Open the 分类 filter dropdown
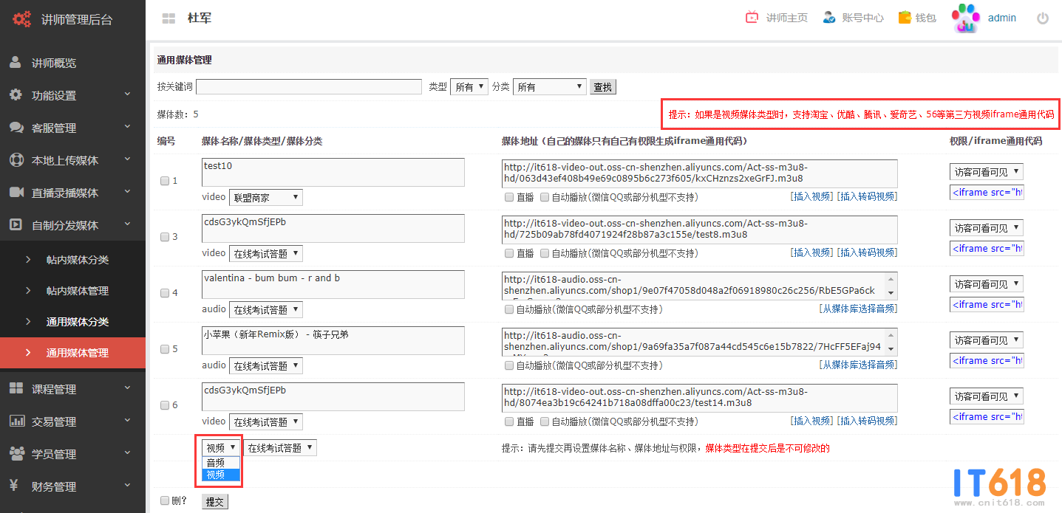This screenshot has height=513, width=1062. tap(549, 87)
